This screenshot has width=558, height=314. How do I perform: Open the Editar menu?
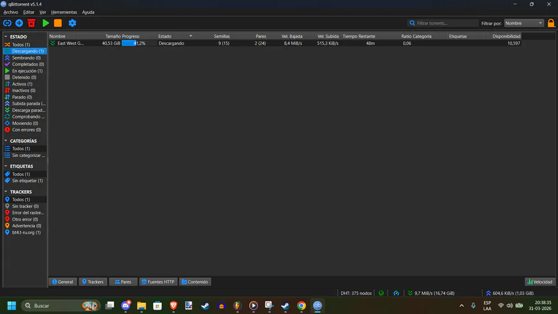(x=29, y=12)
